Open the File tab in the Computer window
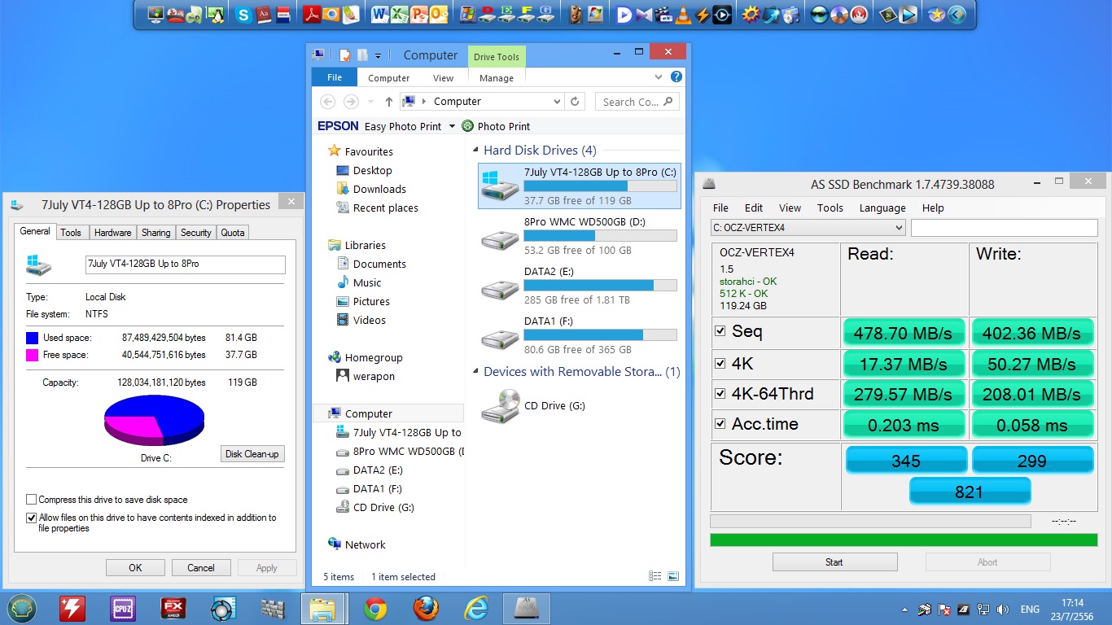This screenshot has width=1112, height=625. tap(335, 77)
